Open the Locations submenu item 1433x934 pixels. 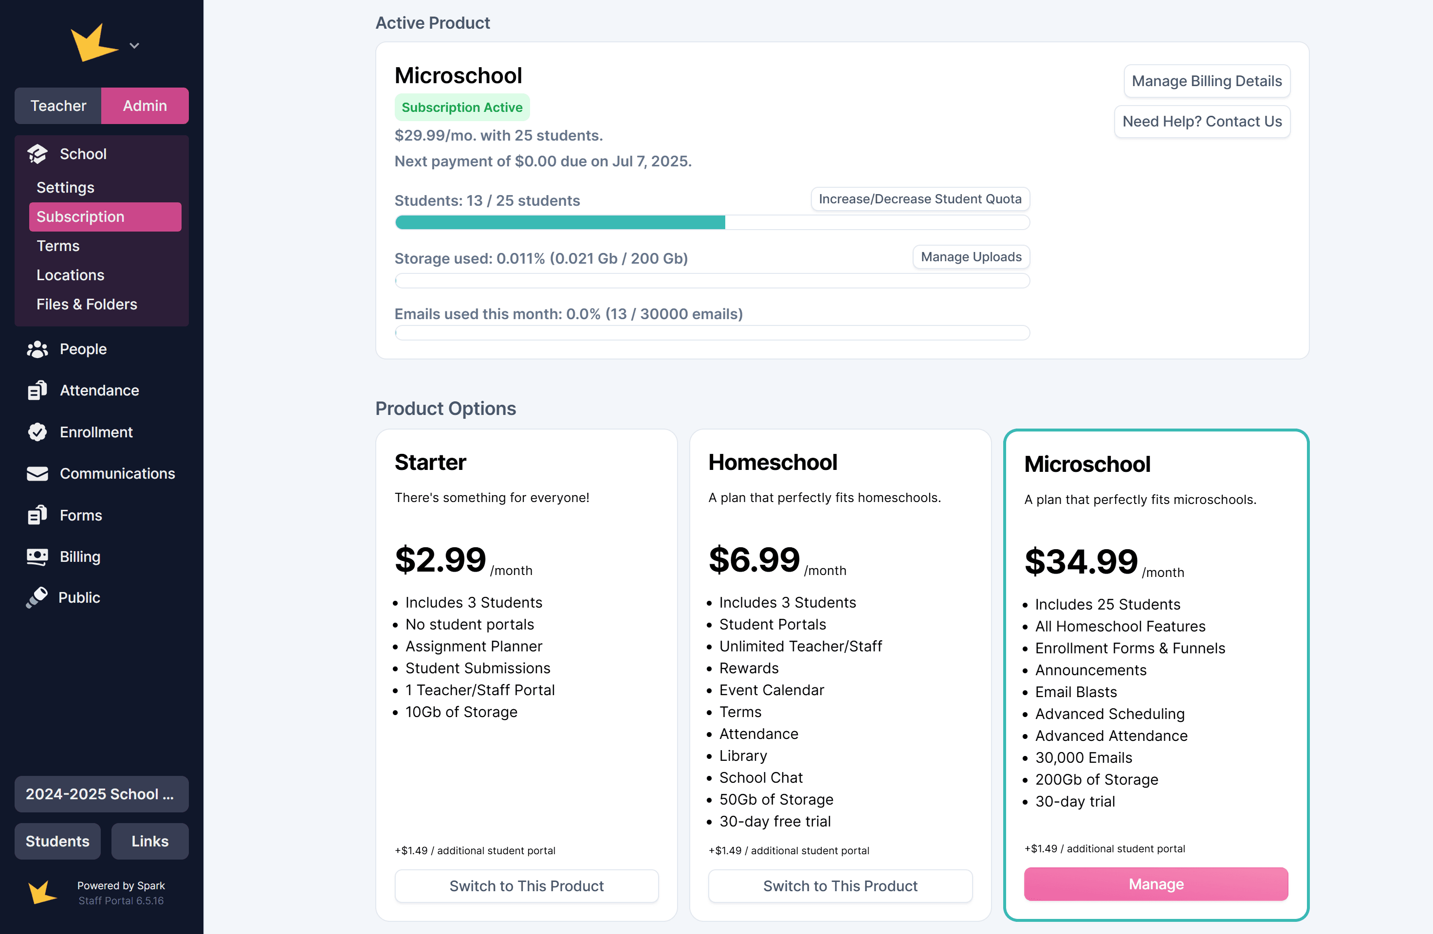pos(71,275)
